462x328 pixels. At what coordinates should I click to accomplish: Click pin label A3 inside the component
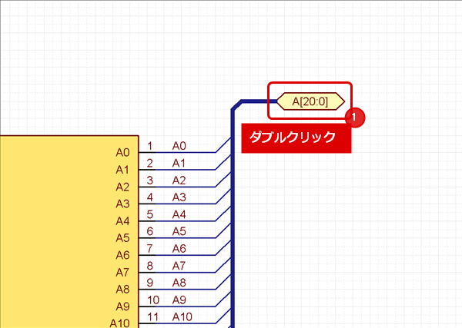122,204
